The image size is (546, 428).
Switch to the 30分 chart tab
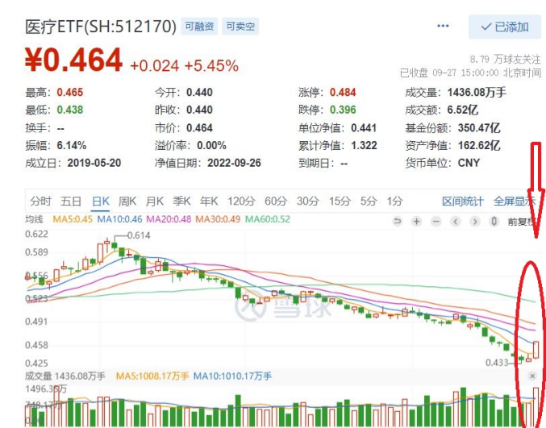pyautogui.click(x=308, y=202)
